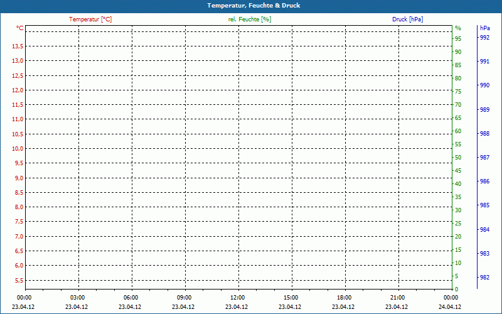Click the 5,5 temperature axis value
This screenshot has height=314, width=502.
(19, 280)
